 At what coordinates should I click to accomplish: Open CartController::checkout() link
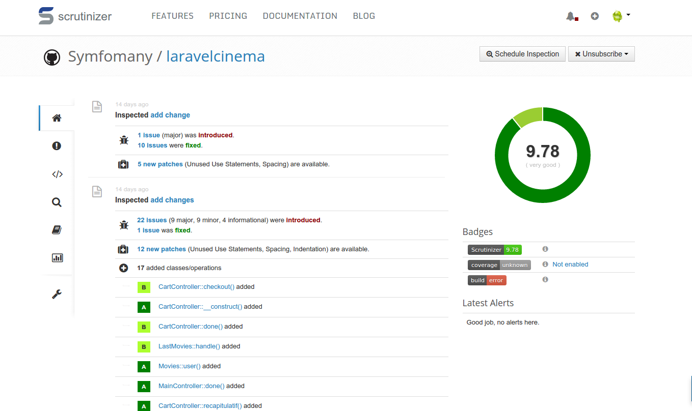click(196, 287)
